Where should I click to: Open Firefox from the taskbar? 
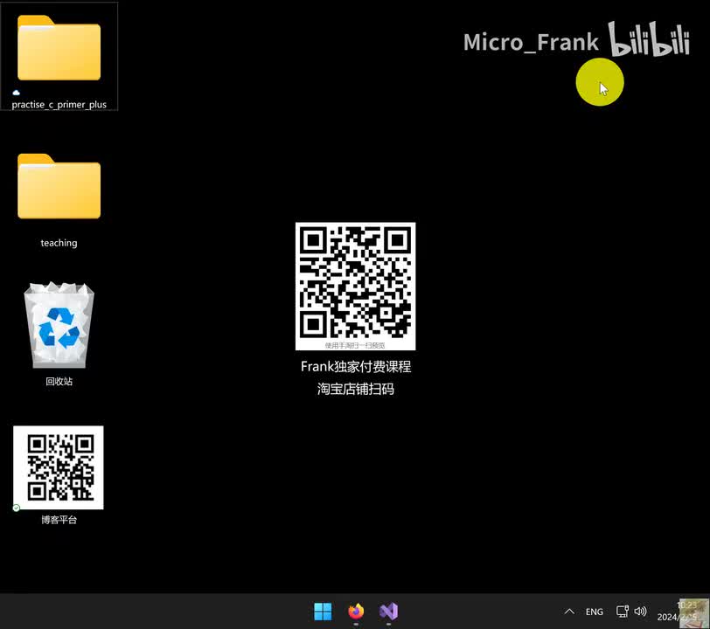pyautogui.click(x=356, y=612)
